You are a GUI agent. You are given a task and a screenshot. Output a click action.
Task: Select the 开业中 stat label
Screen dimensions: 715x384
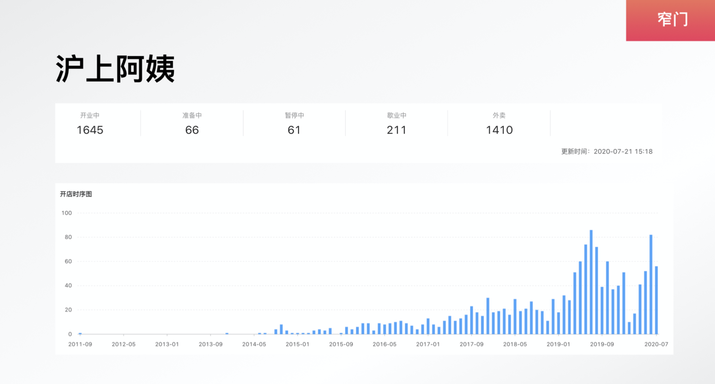point(90,115)
